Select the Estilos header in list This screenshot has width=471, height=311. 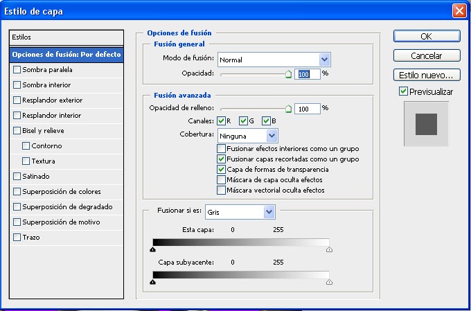66,37
